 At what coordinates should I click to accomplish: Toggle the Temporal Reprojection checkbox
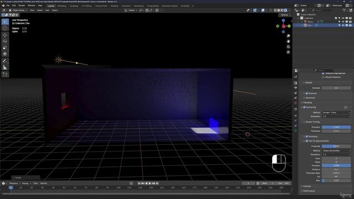(323, 74)
